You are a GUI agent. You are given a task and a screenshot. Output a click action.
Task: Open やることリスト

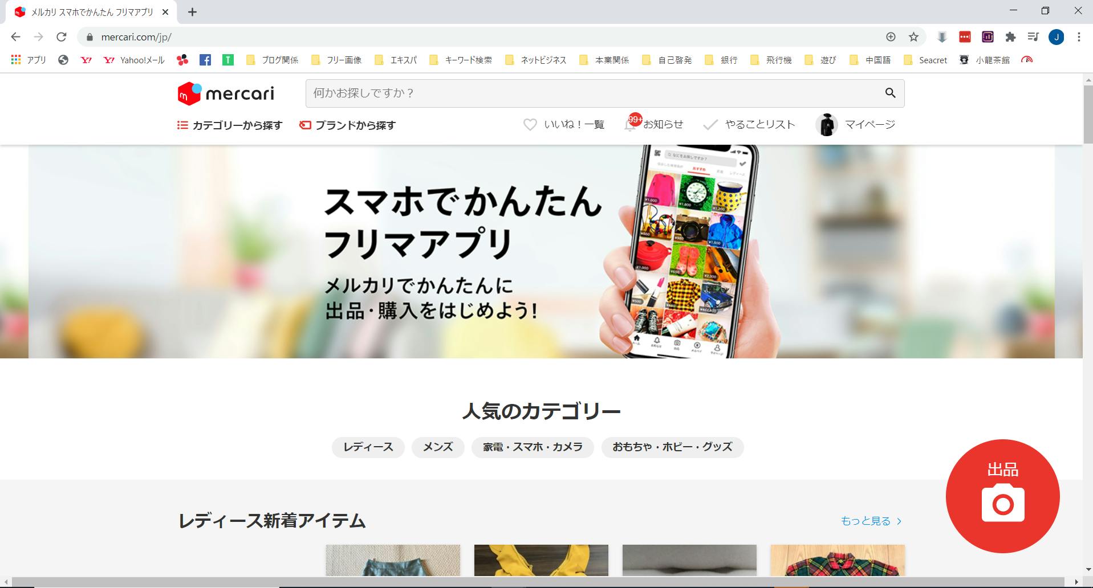749,125
